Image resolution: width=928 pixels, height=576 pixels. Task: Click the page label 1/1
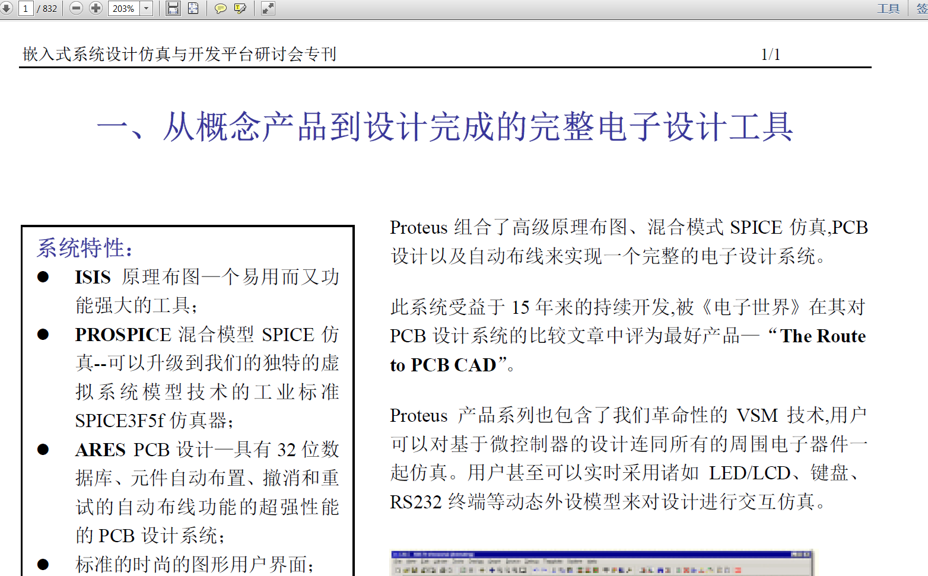tap(771, 55)
